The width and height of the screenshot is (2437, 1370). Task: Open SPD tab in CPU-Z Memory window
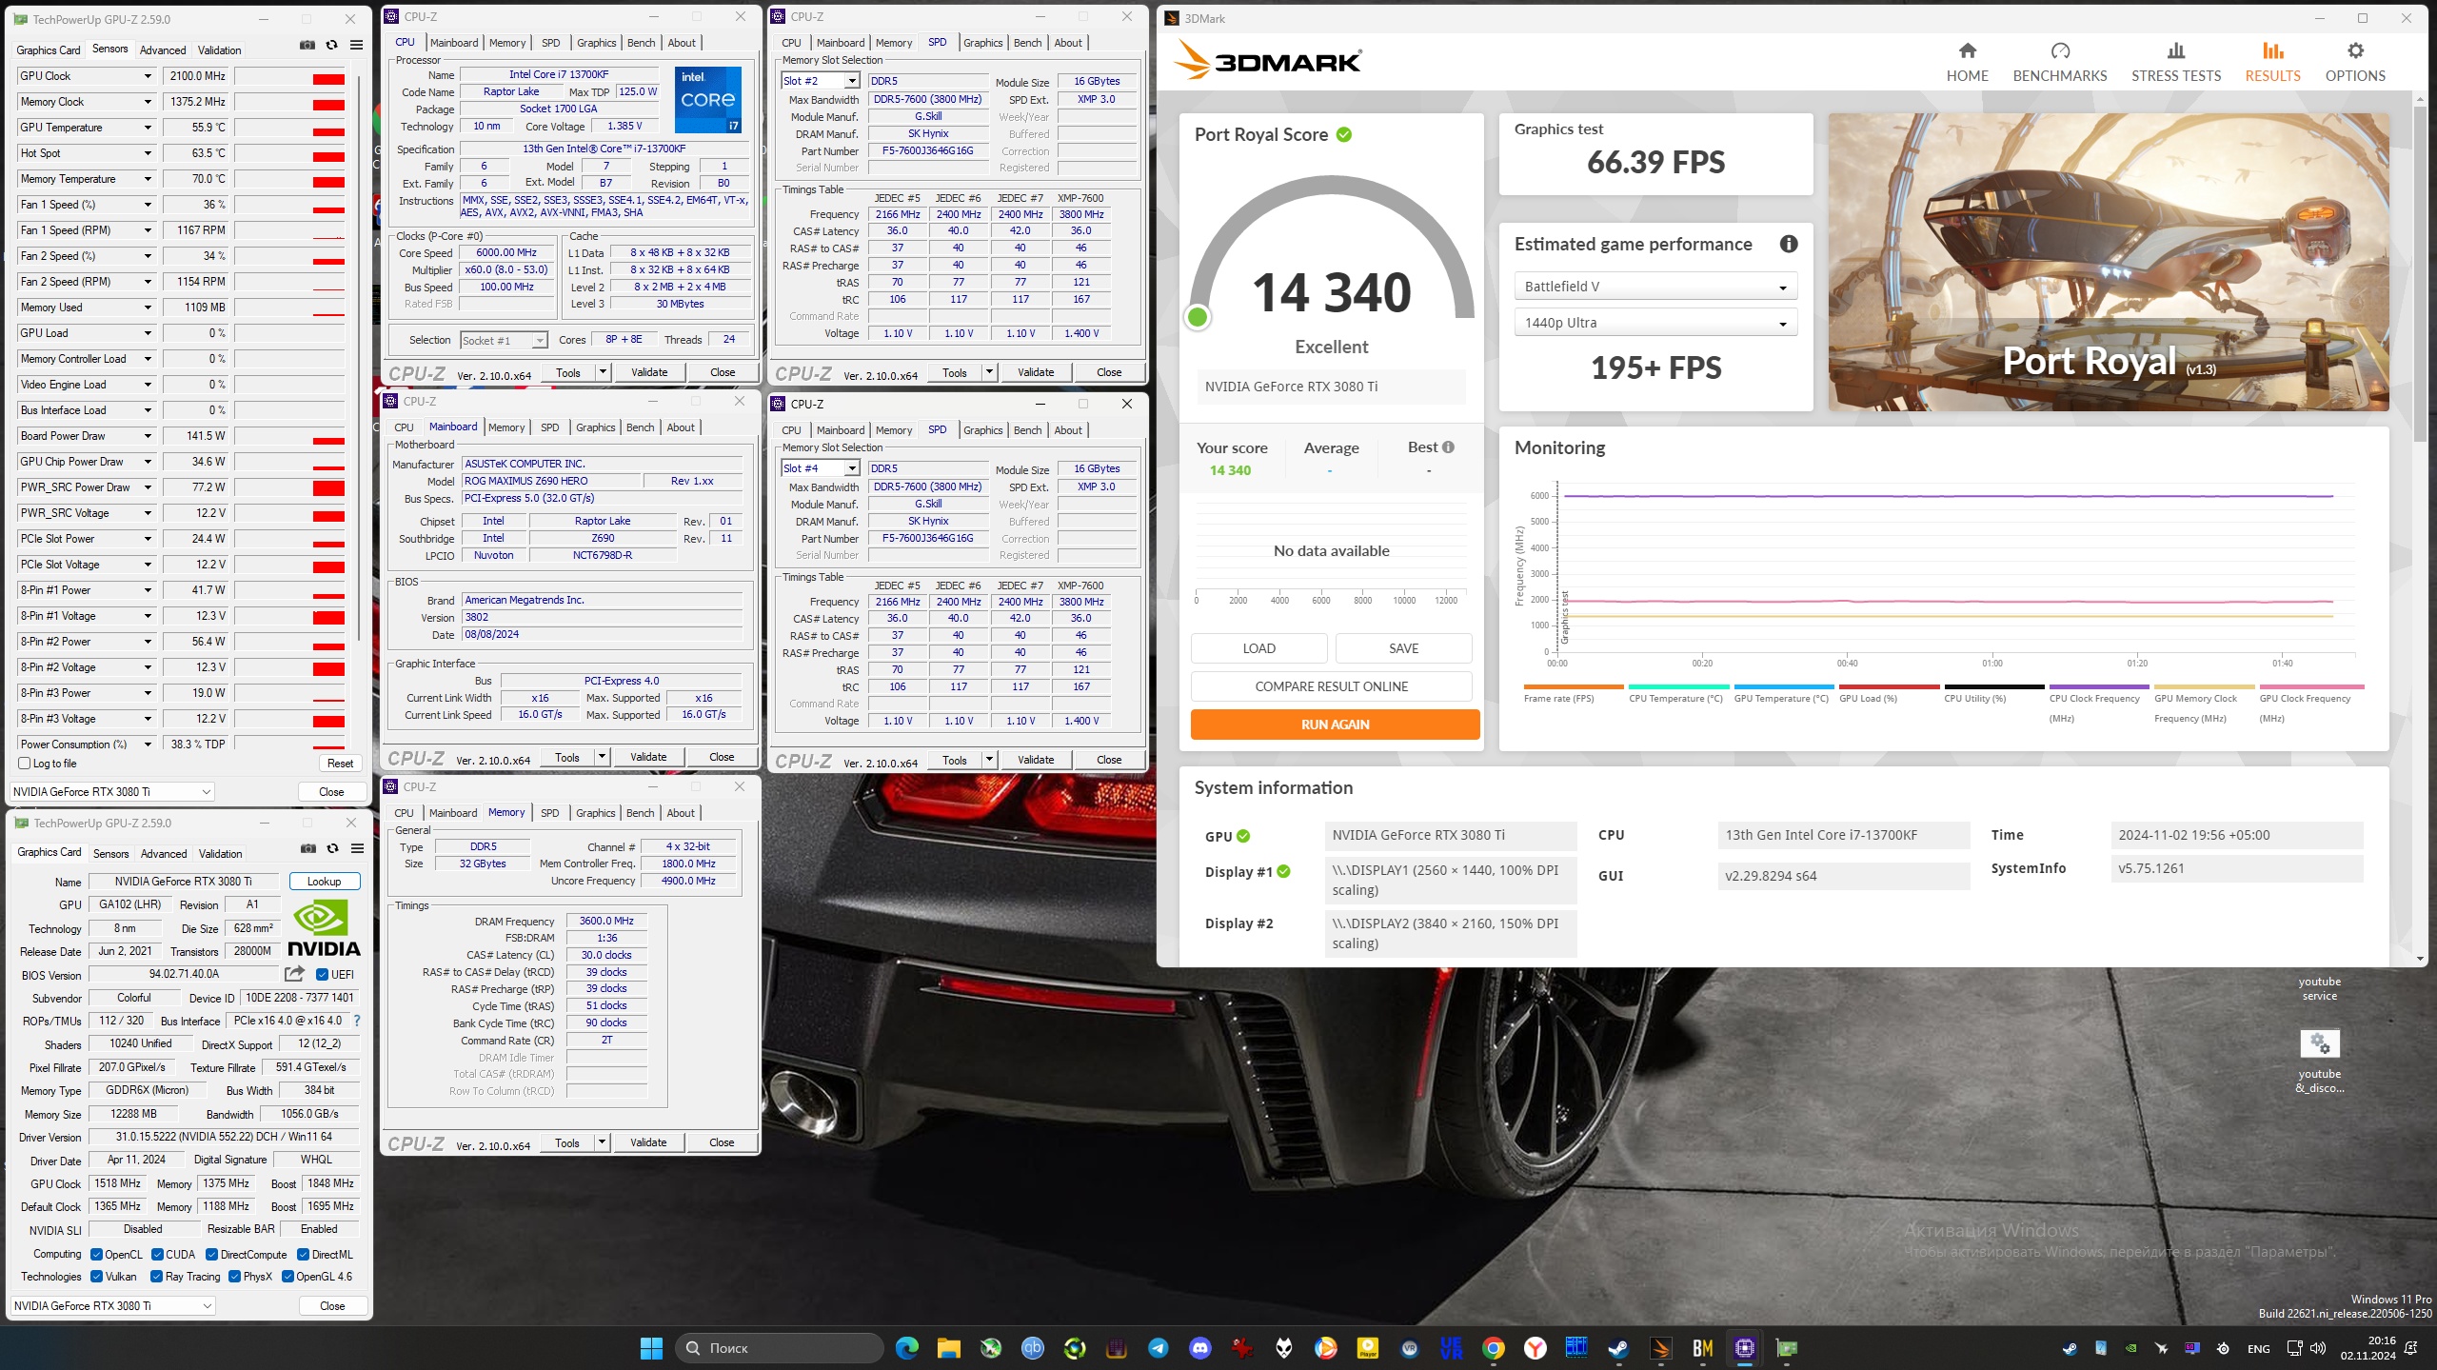(x=550, y=813)
